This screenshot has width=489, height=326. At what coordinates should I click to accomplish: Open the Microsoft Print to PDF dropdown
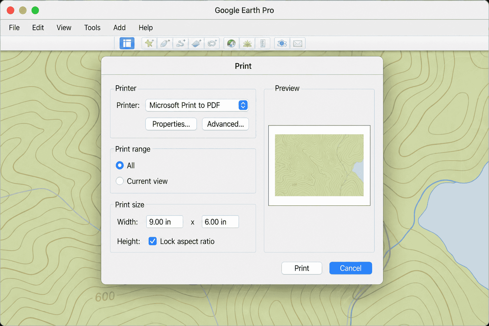(197, 105)
